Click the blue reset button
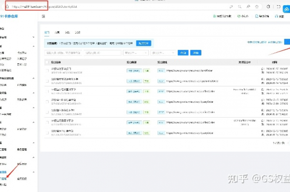This screenshot has width=290, height=192. tap(196, 53)
